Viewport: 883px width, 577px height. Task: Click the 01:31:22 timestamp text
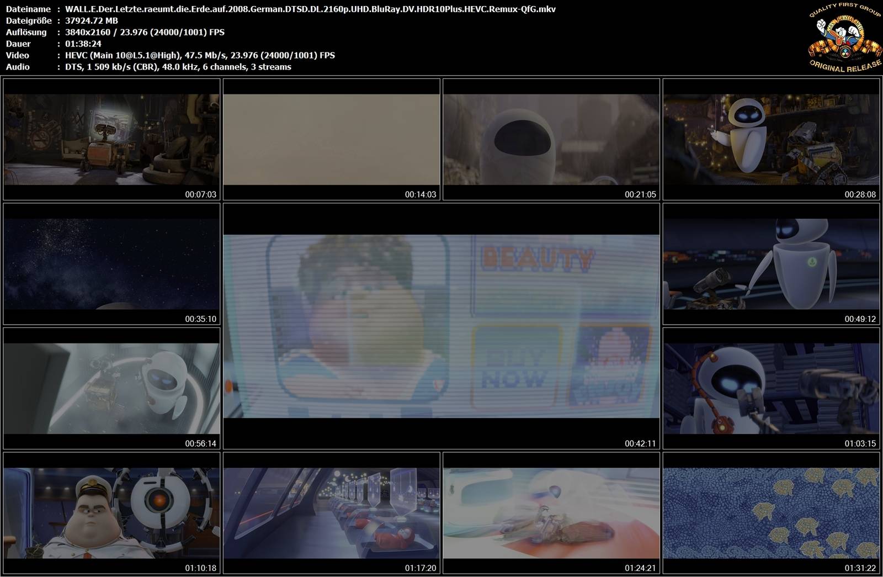(x=860, y=568)
